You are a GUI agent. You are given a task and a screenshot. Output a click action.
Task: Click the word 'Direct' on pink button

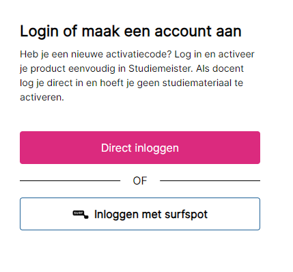[x=116, y=148]
